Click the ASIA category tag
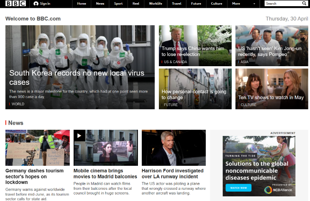Viewport: 310px width, 201px height. [x=245, y=62]
